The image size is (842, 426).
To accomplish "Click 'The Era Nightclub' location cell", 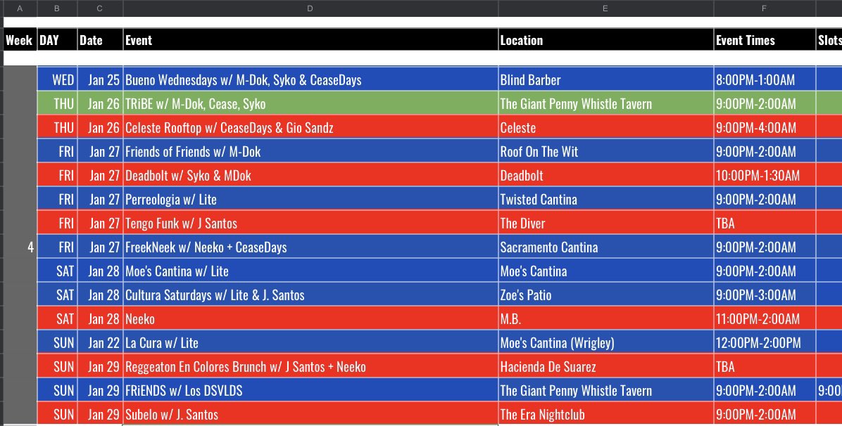I will click(605, 413).
